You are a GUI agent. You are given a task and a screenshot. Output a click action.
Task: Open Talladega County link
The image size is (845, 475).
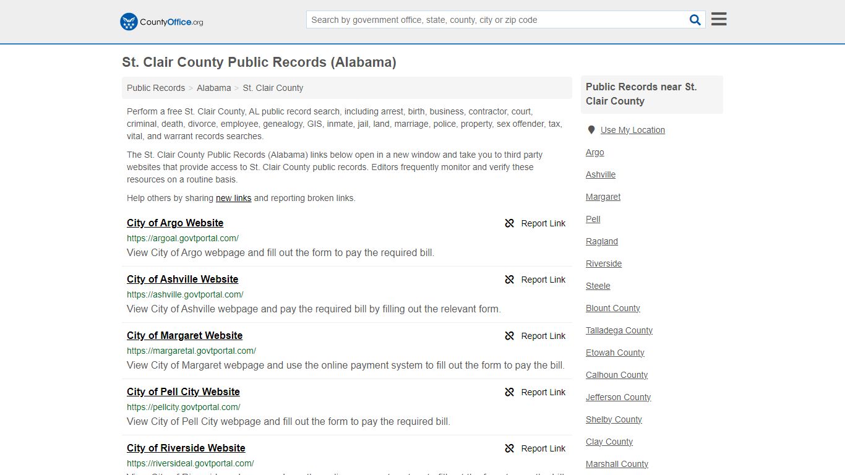(619, 330)
